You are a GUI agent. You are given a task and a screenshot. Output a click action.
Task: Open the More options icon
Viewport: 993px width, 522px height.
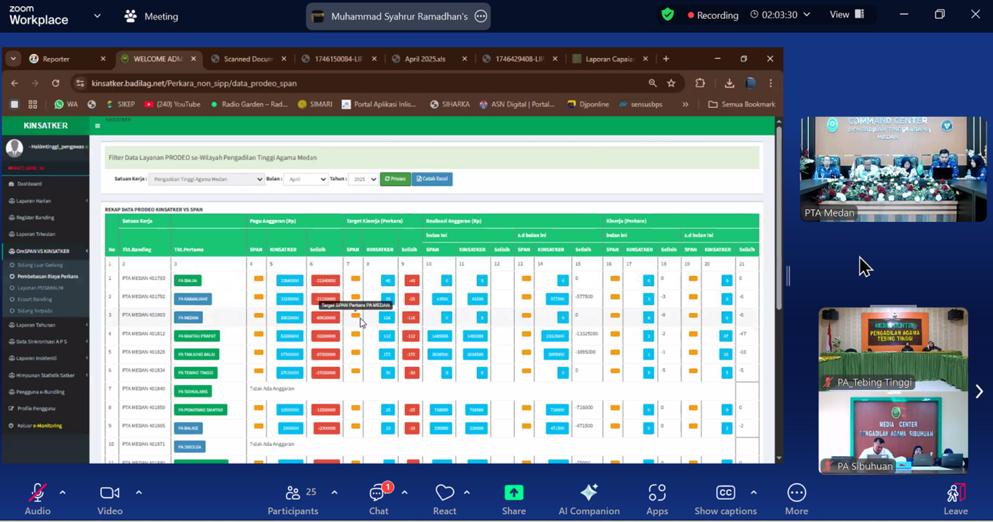click(x=796, y=493)
